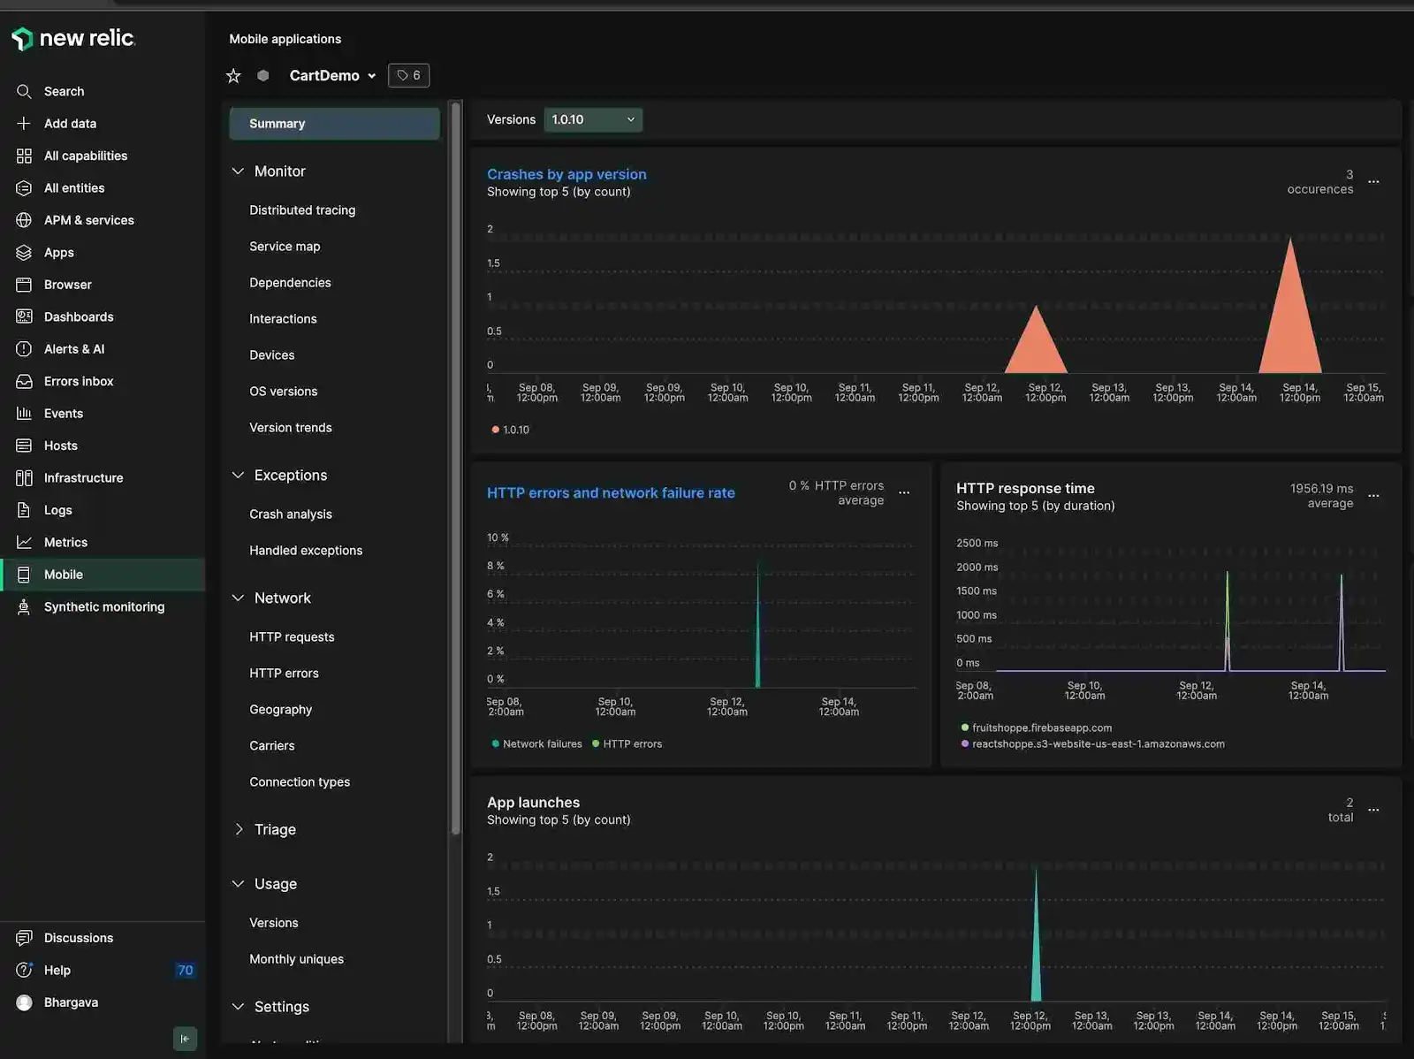Toggle fruitshoppe.firebaseapp.com legend series
The width and height of the screenshot is (1414, 1059).
[1036, 728]
